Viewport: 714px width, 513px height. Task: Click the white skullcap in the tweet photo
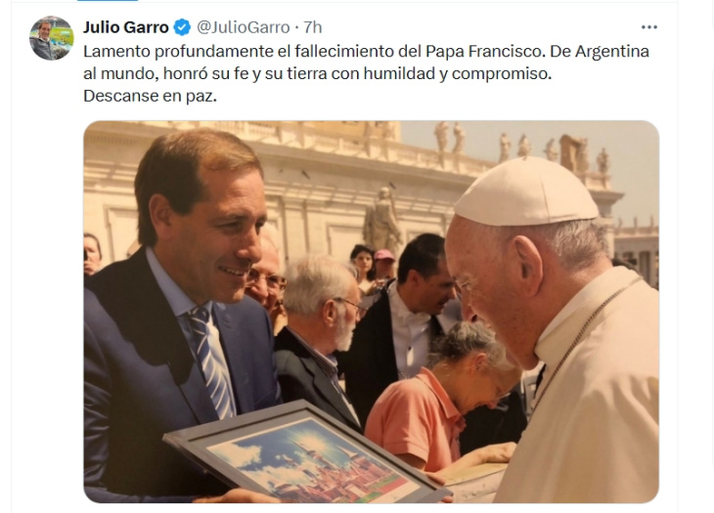click(x=526, y=192)
